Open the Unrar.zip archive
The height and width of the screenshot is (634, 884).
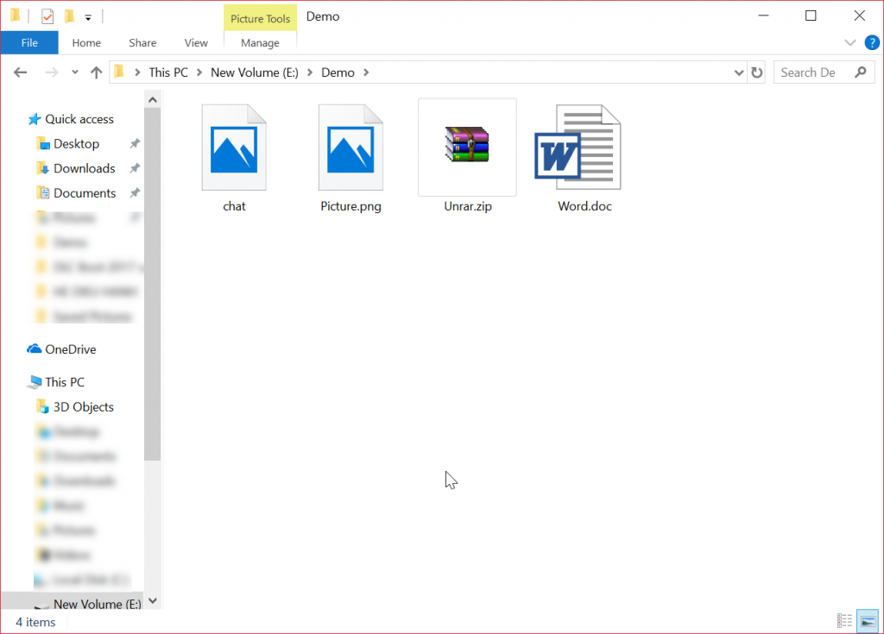pyautogui.click(x=467, y=147)
